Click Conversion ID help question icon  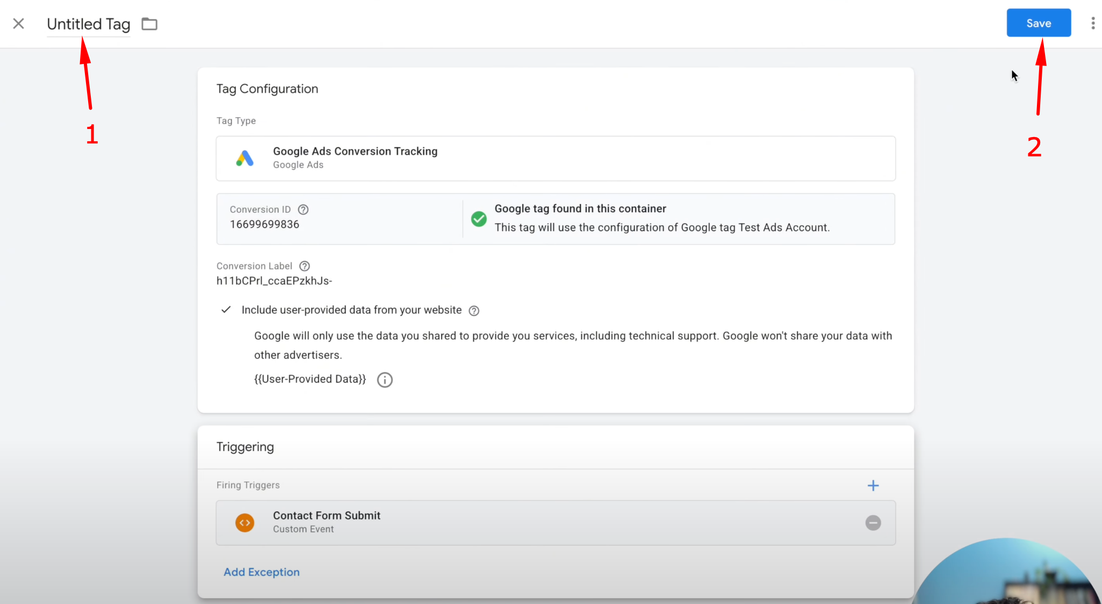pos(303,210)
